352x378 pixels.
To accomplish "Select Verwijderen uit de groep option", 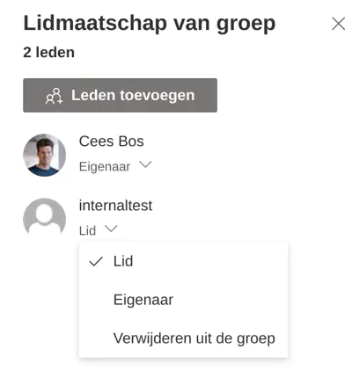I will point(183,338).
